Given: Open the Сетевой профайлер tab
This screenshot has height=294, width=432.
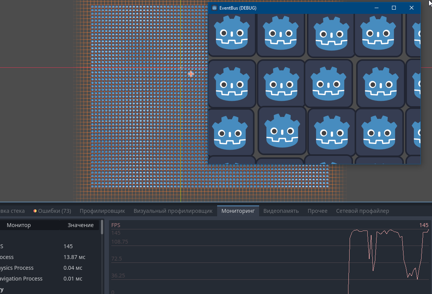Looking at the screenshot, I should click(363, 211).
